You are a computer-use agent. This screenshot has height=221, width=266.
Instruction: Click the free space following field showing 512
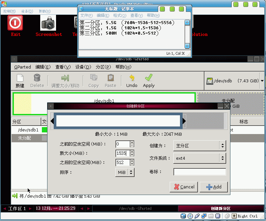coord(123,162)
